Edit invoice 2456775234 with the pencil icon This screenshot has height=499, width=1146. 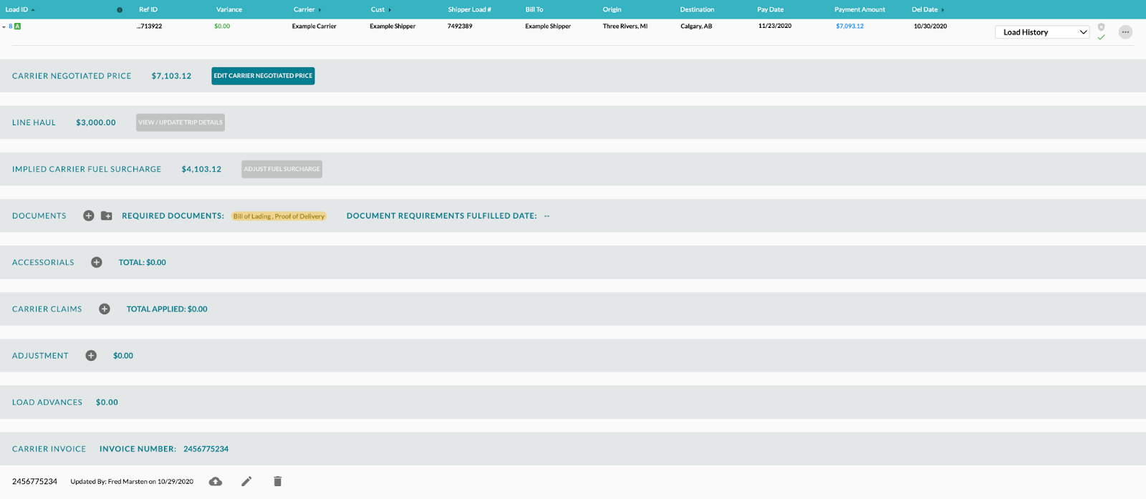coord(246,481)
